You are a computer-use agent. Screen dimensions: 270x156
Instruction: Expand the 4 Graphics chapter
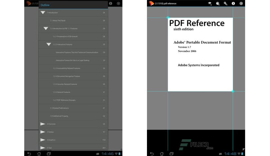point(43,140)
